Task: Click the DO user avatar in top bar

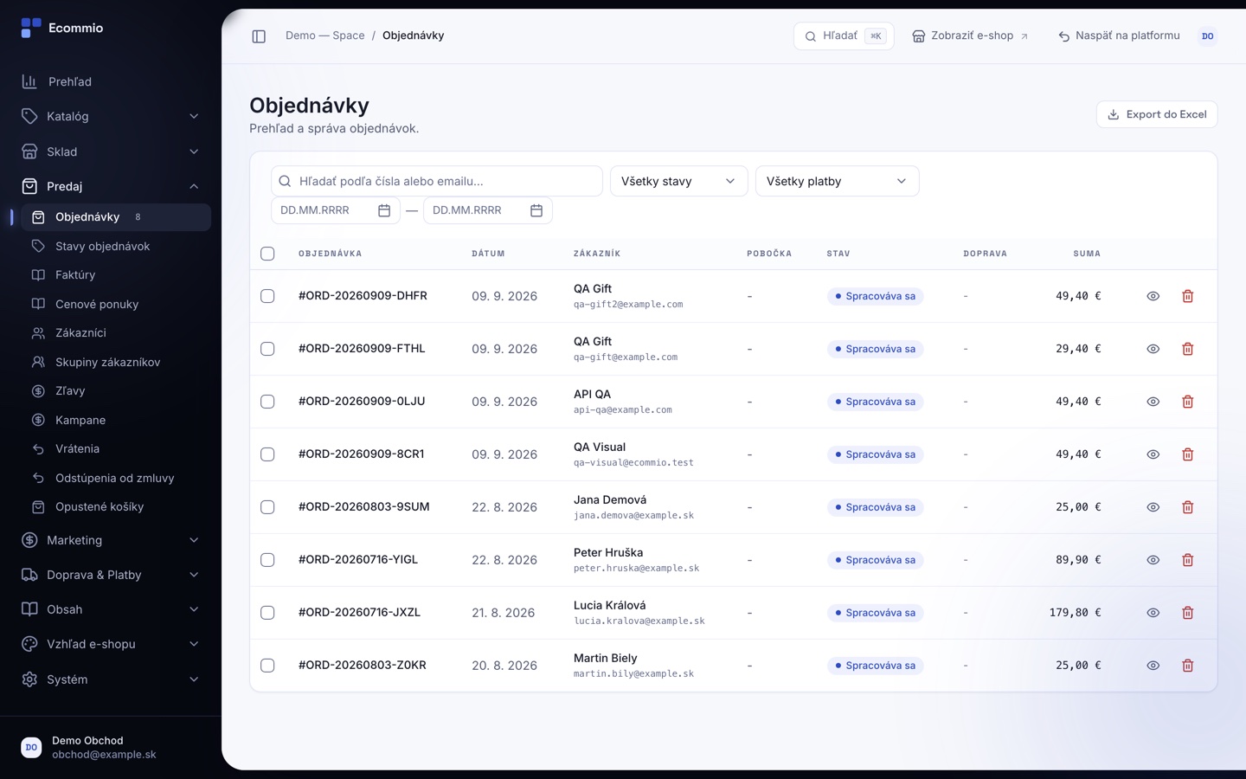Action: click(x=1208, y=36)
